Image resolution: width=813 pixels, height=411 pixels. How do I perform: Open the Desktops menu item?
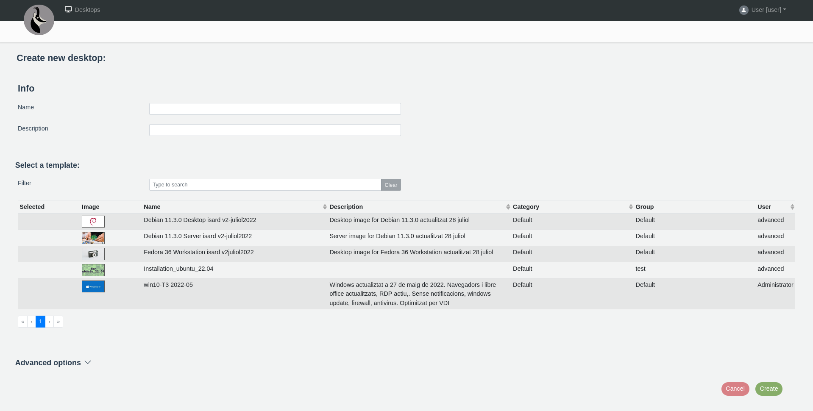(x=83, y=10)
